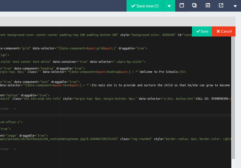This screenshot has height=168, width=241.
Task: Click 'padding-top-100' class in first line
Action: pyautogui.click(x=72, y=35)
